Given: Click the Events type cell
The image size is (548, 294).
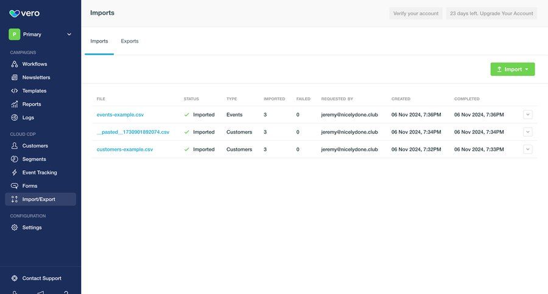Looking at the screenshot, I should point(234,114).
